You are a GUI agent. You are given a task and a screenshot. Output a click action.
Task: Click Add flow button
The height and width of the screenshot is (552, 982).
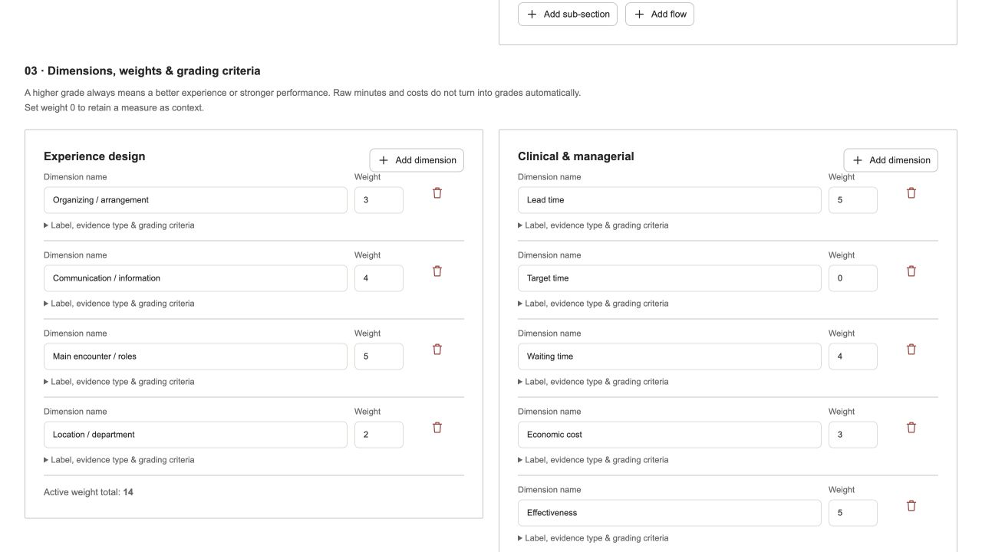660,14
